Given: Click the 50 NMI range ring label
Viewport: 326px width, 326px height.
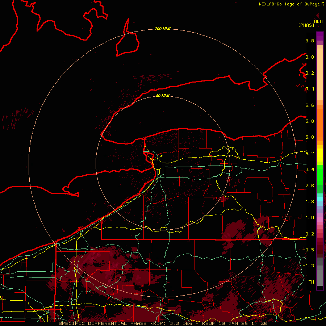Looking at the screenshot, I should (163, 96).
